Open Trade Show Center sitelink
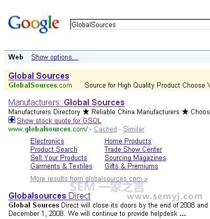 [x=133, y=149]
